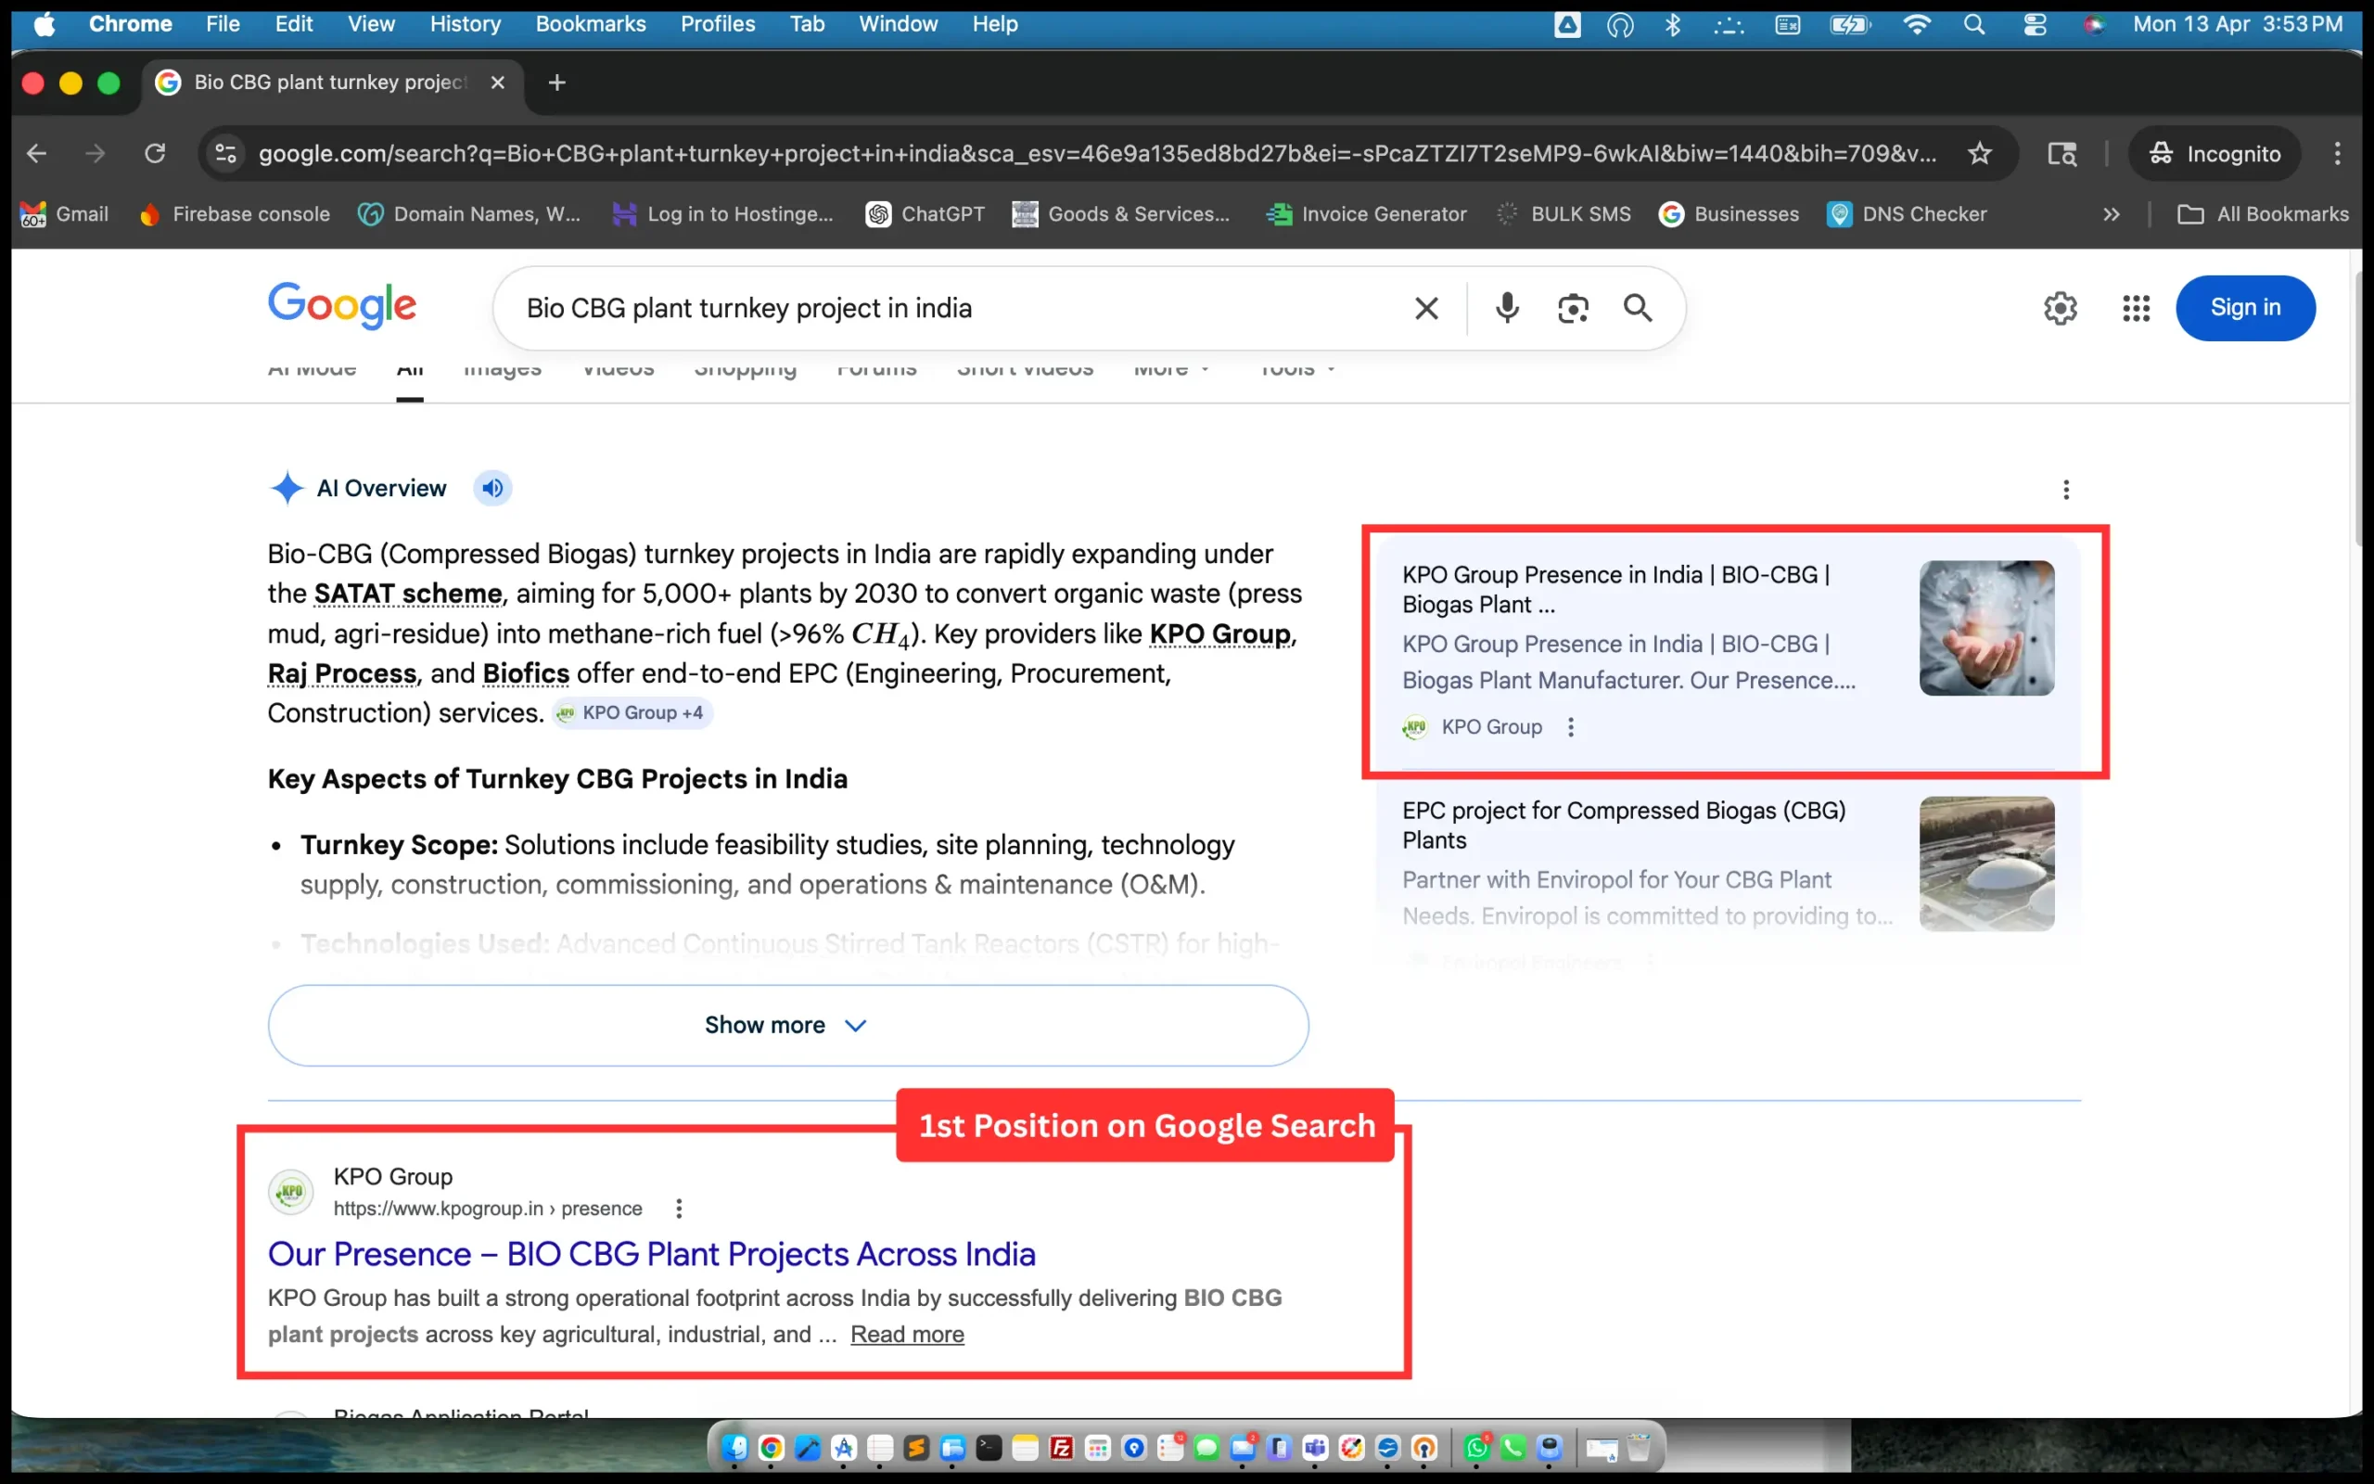Screen dimensions: 2374x1484
Task: Expand the hidden bookmarks overflow chevron
Action: [2111, 214]
